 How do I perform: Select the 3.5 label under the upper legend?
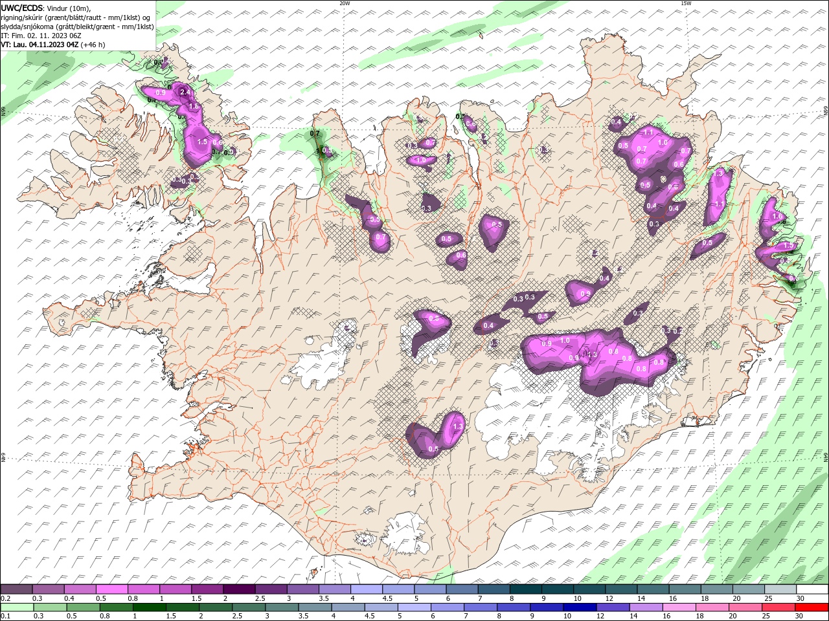[x=324, y=598]
